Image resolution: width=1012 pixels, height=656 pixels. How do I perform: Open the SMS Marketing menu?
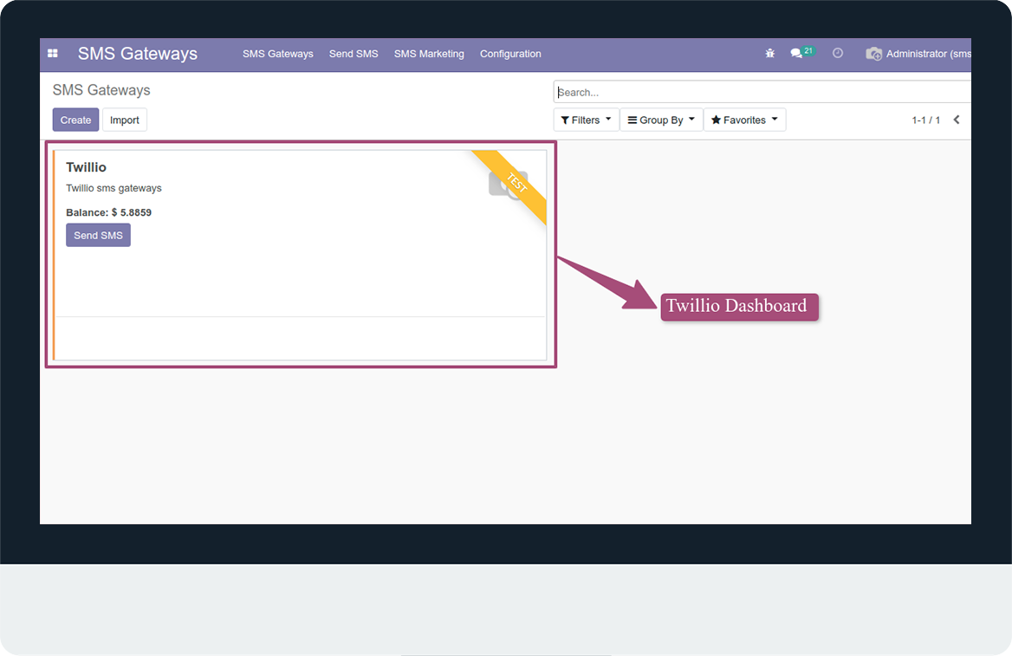[x=429, y=54]
